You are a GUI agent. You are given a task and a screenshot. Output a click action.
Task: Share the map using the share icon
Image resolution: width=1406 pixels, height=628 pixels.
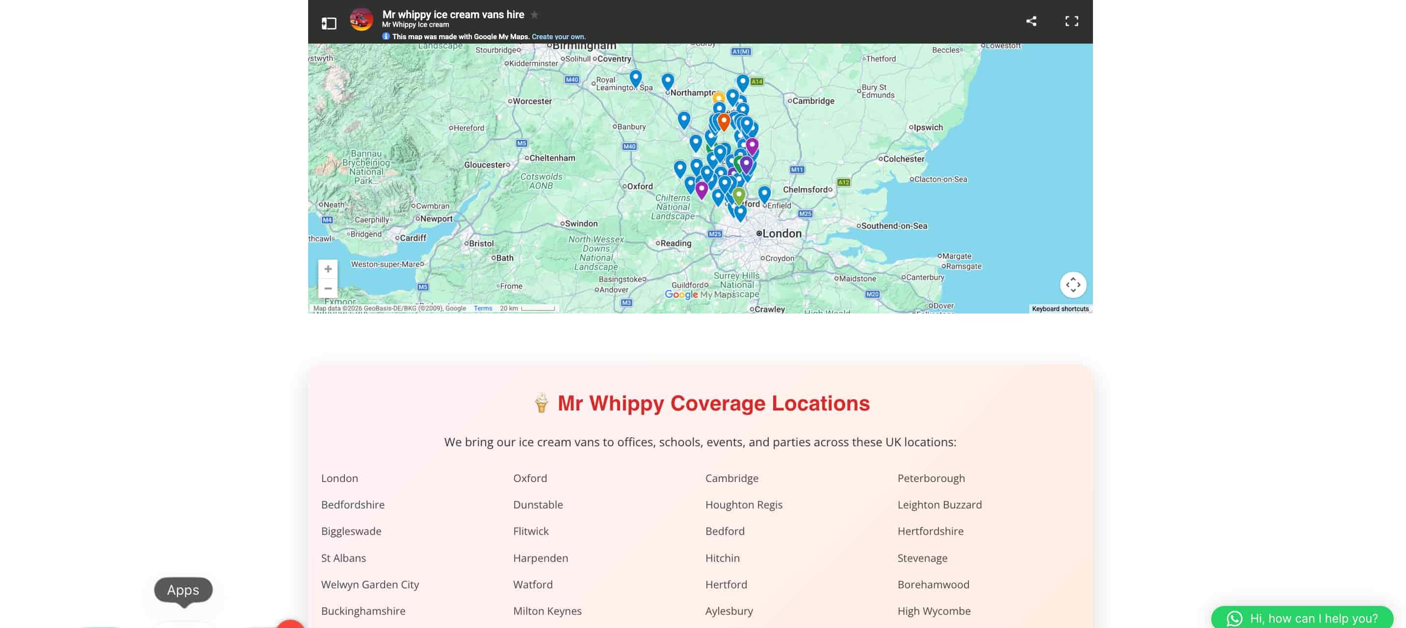point(1031,21)
